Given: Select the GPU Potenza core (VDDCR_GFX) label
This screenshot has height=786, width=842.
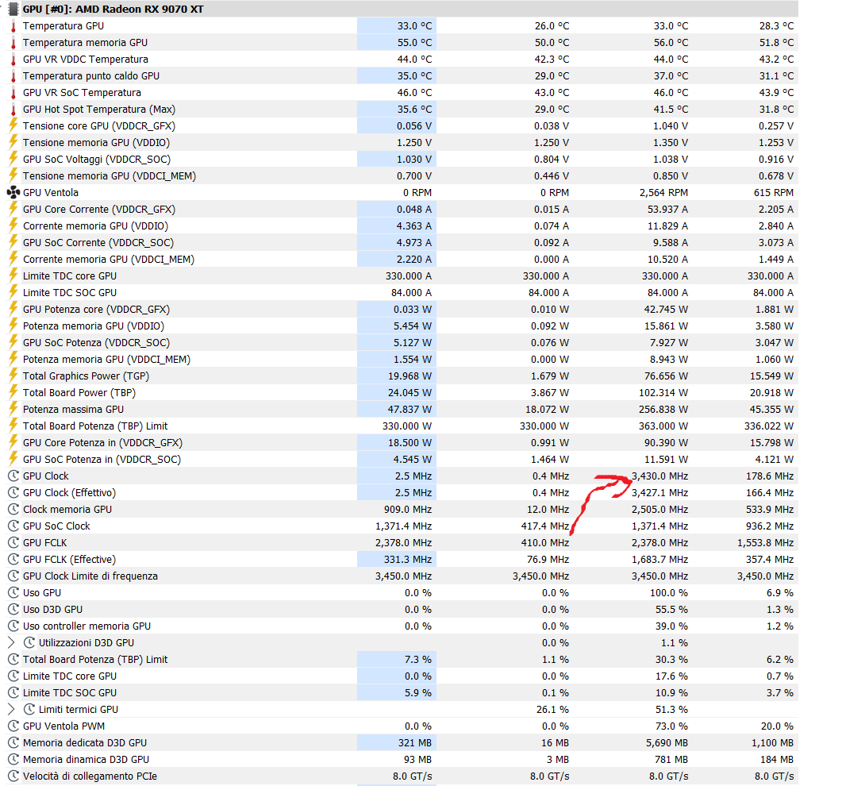Looking at the screenshot, I should 96,309.
